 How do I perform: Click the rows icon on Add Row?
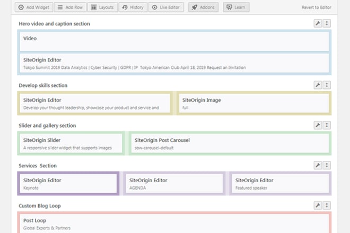tap(60, 7)
